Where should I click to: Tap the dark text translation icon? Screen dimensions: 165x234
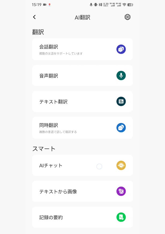pyautogui.click(x=121, y=101)
